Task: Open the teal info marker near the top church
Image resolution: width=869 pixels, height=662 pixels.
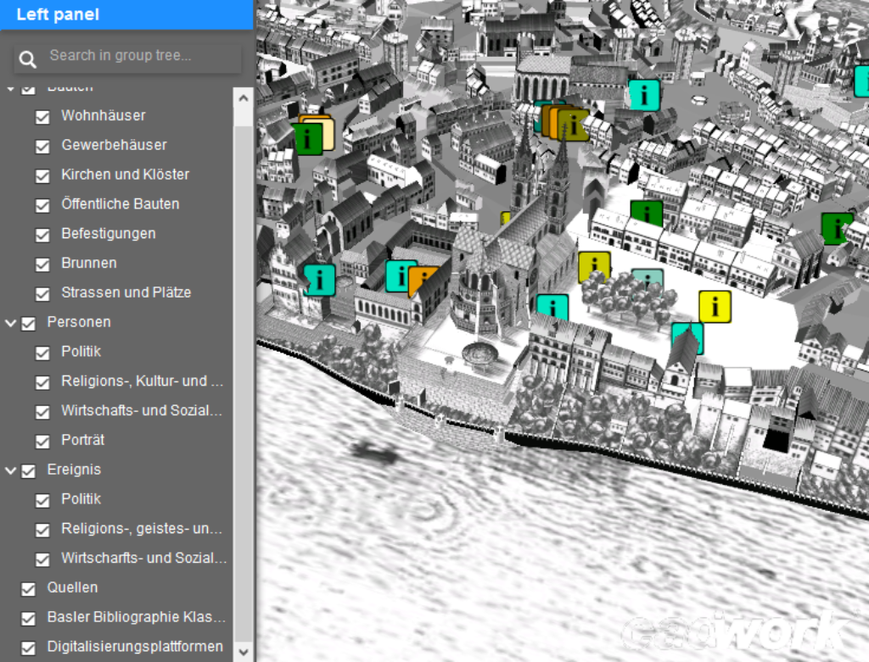Action: point(644,95)
